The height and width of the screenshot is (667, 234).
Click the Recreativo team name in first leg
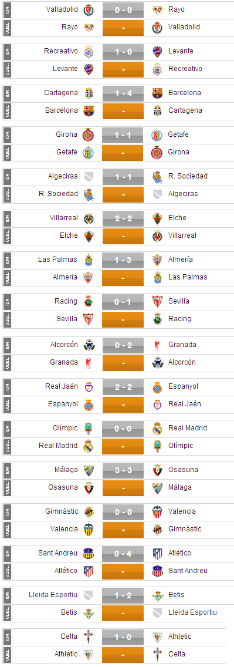[61, 51]
